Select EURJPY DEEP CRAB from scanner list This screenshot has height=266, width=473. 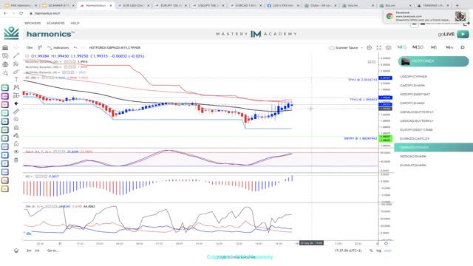pos(416,130)
